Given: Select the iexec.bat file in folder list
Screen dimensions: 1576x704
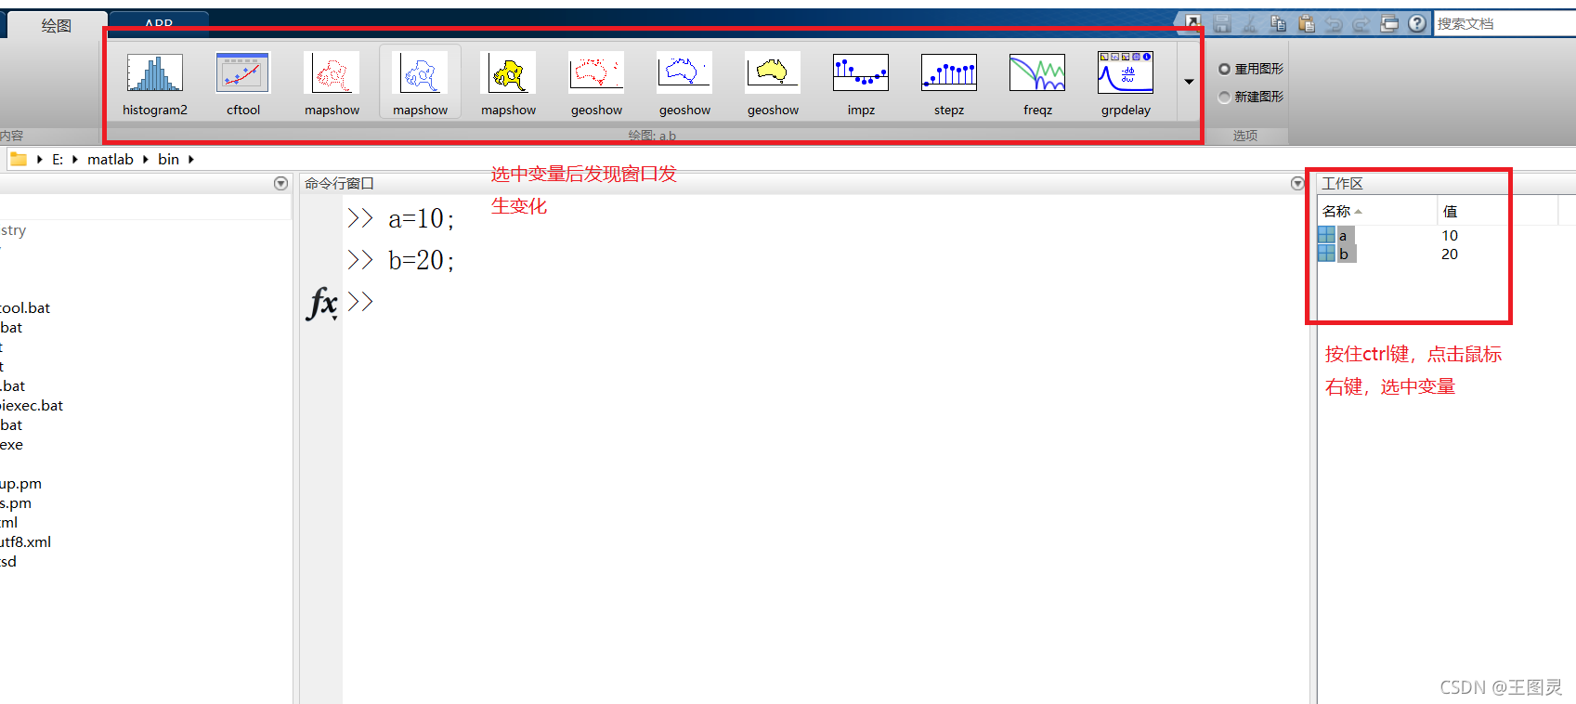Looking at the screenshot, I should (32, 406).
